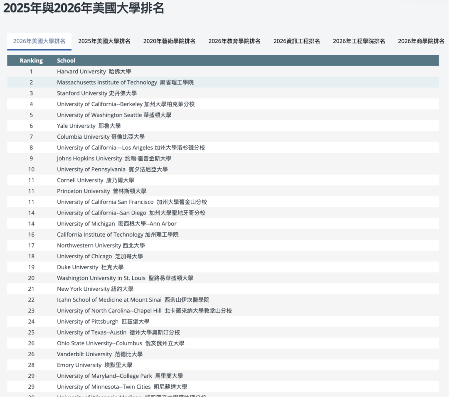The height and width of the screenshot is (397, 449).
Task: Select the Harvard University 哈佛大學 row
Action: [x=223, y=71]
